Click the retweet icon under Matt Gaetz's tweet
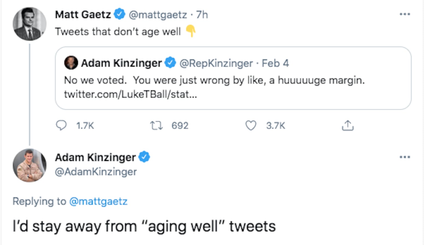Viewport: 437px width, 245px height. coord(157,125)
